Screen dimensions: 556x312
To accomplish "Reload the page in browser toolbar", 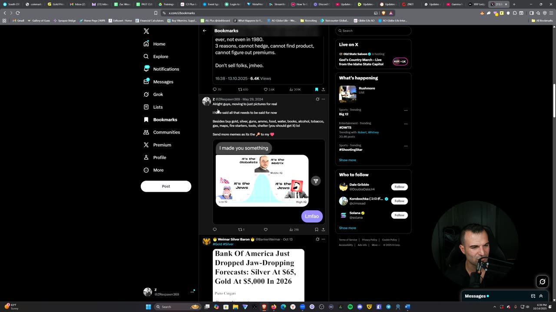I will (x=18, y=13).
